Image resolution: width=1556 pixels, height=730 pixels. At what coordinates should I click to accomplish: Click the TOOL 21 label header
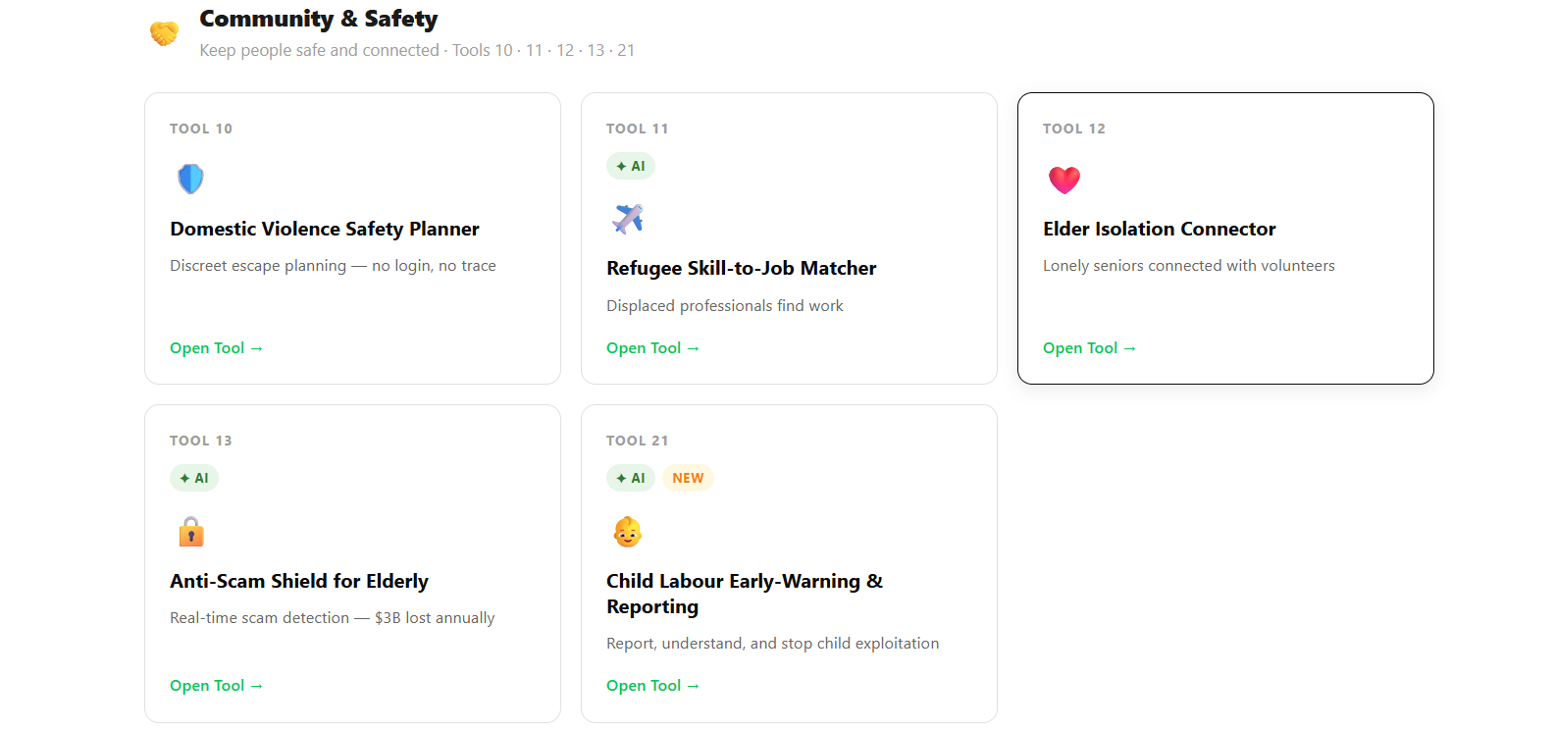tap(637, 440)
